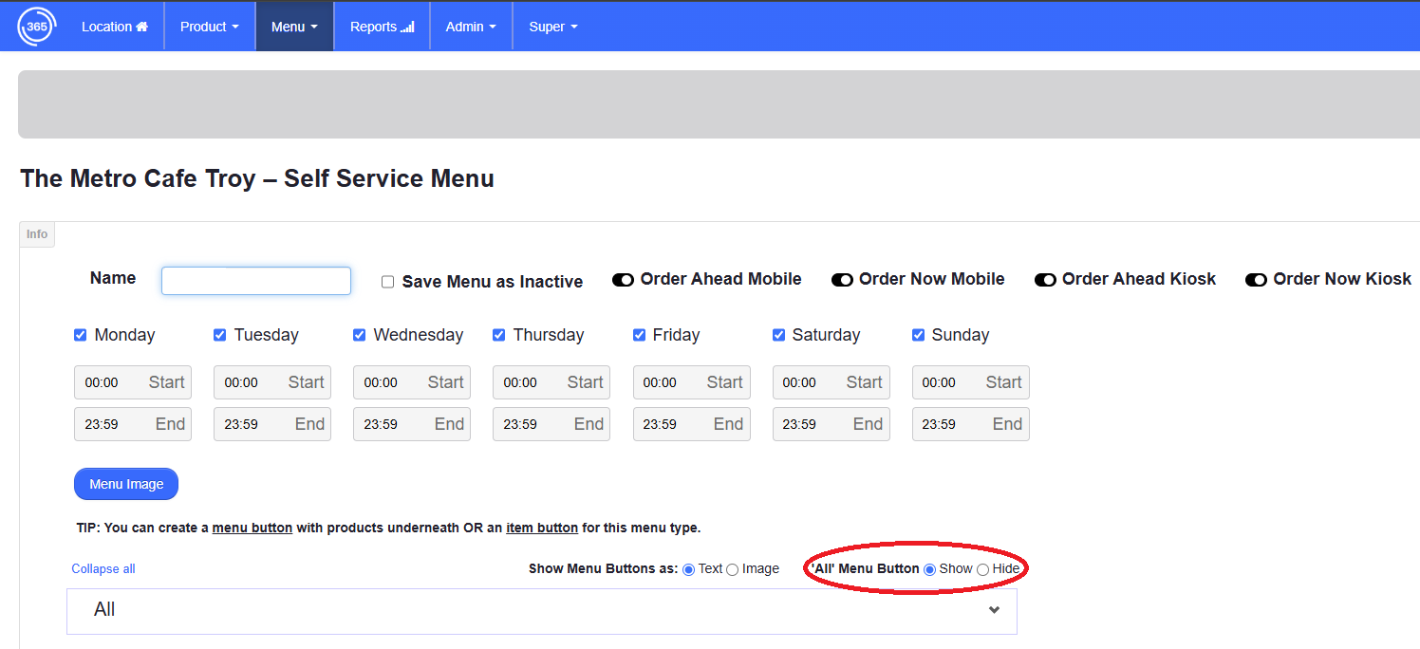
Task: Edit Monday Start time field
Action: pyautogui.click(x=133, y=382)
